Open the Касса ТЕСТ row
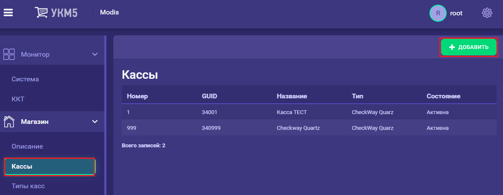 coord(309,112)
